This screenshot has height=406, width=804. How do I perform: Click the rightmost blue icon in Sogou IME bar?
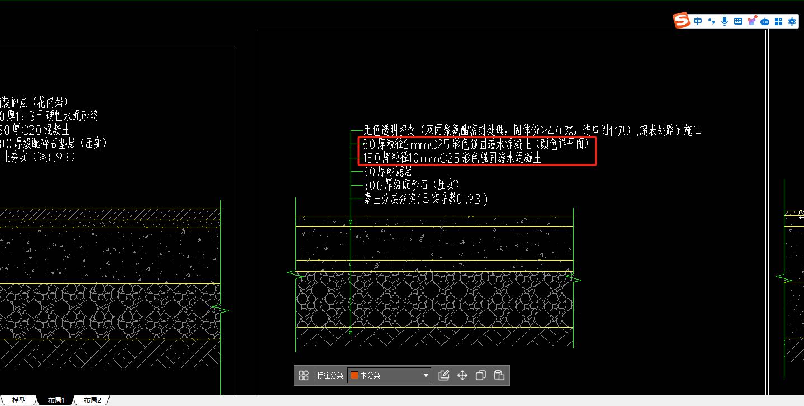coord(792,21)
